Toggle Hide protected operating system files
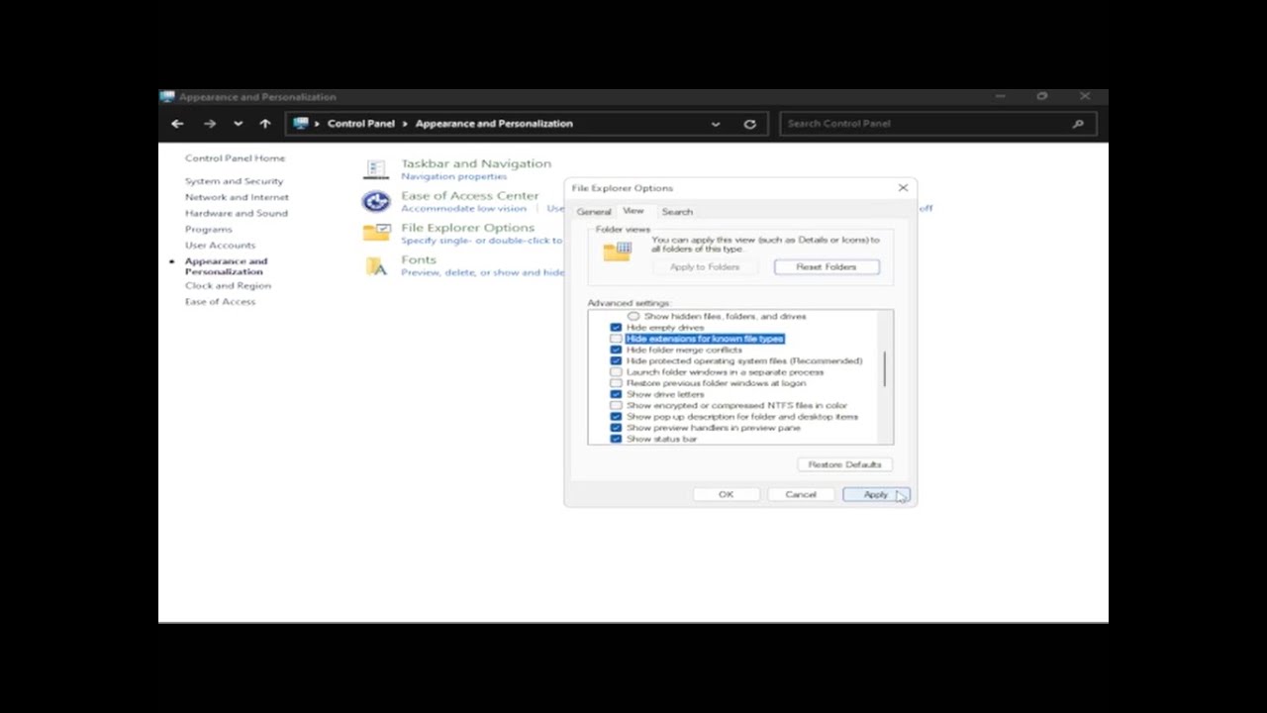Image resolution: width=1267 pixels, height=713 pixels. pos(616,360)
